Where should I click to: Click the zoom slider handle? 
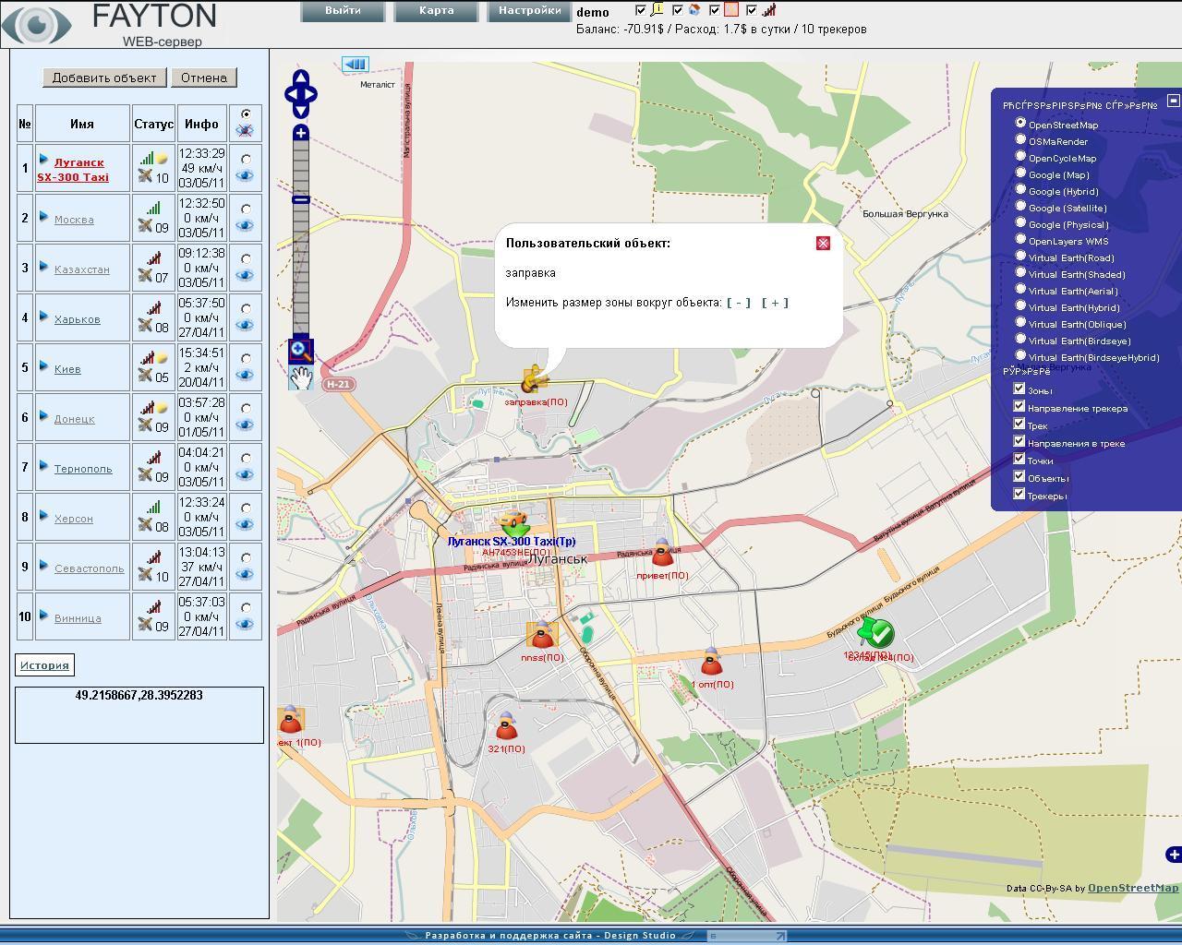[x=301, y=199]
